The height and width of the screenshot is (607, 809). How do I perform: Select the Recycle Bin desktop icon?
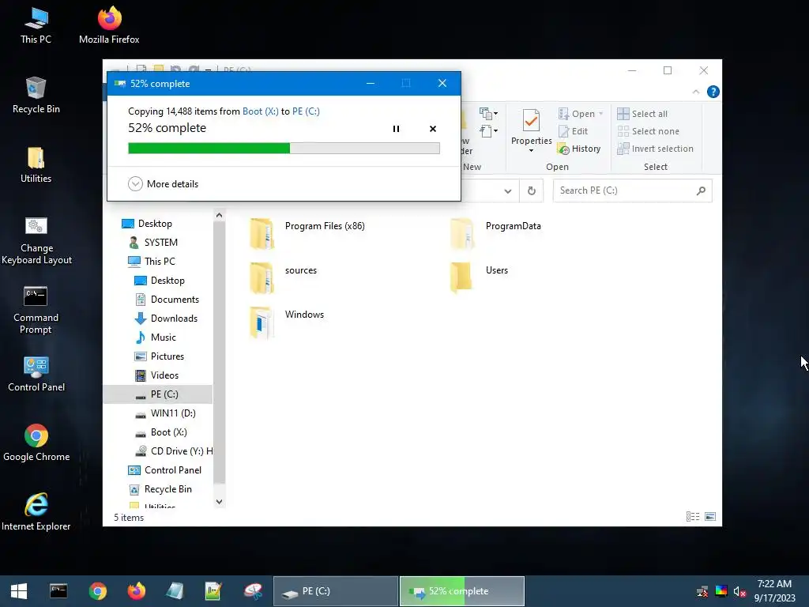click(36, 95)
